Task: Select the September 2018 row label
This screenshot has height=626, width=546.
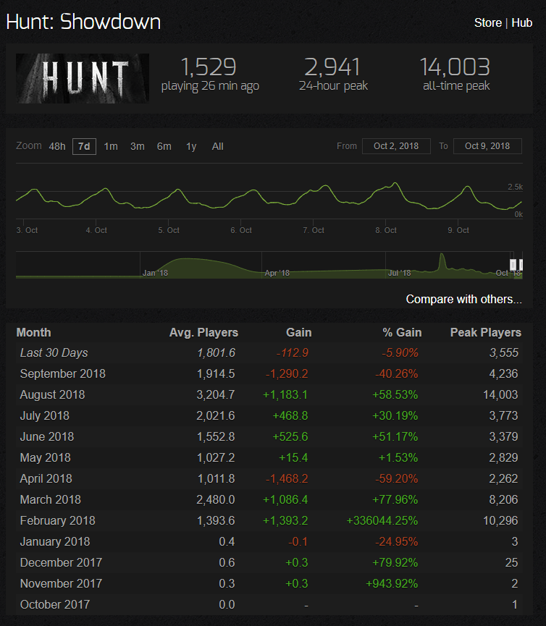Action: [x=63, y=373]
